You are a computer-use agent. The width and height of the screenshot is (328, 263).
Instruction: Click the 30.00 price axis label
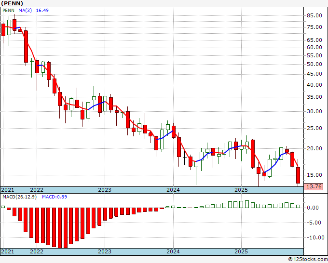[314, 111]
